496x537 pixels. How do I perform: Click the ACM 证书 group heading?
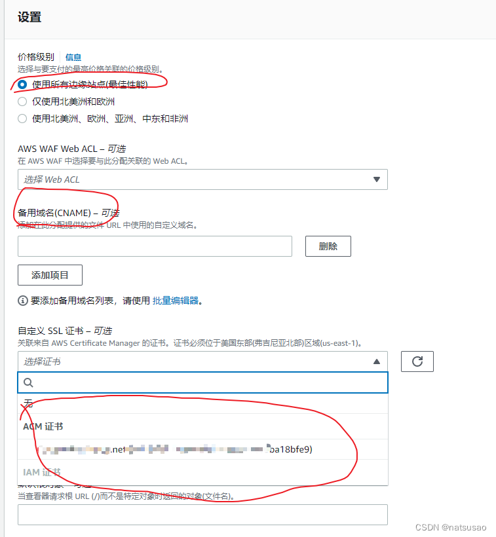coord(43,426)
